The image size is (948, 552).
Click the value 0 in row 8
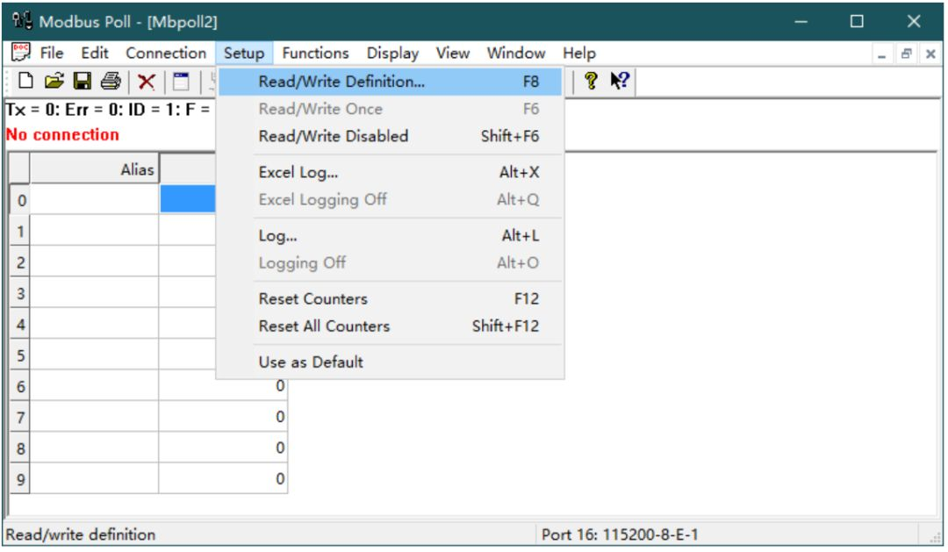coord(280,448)
